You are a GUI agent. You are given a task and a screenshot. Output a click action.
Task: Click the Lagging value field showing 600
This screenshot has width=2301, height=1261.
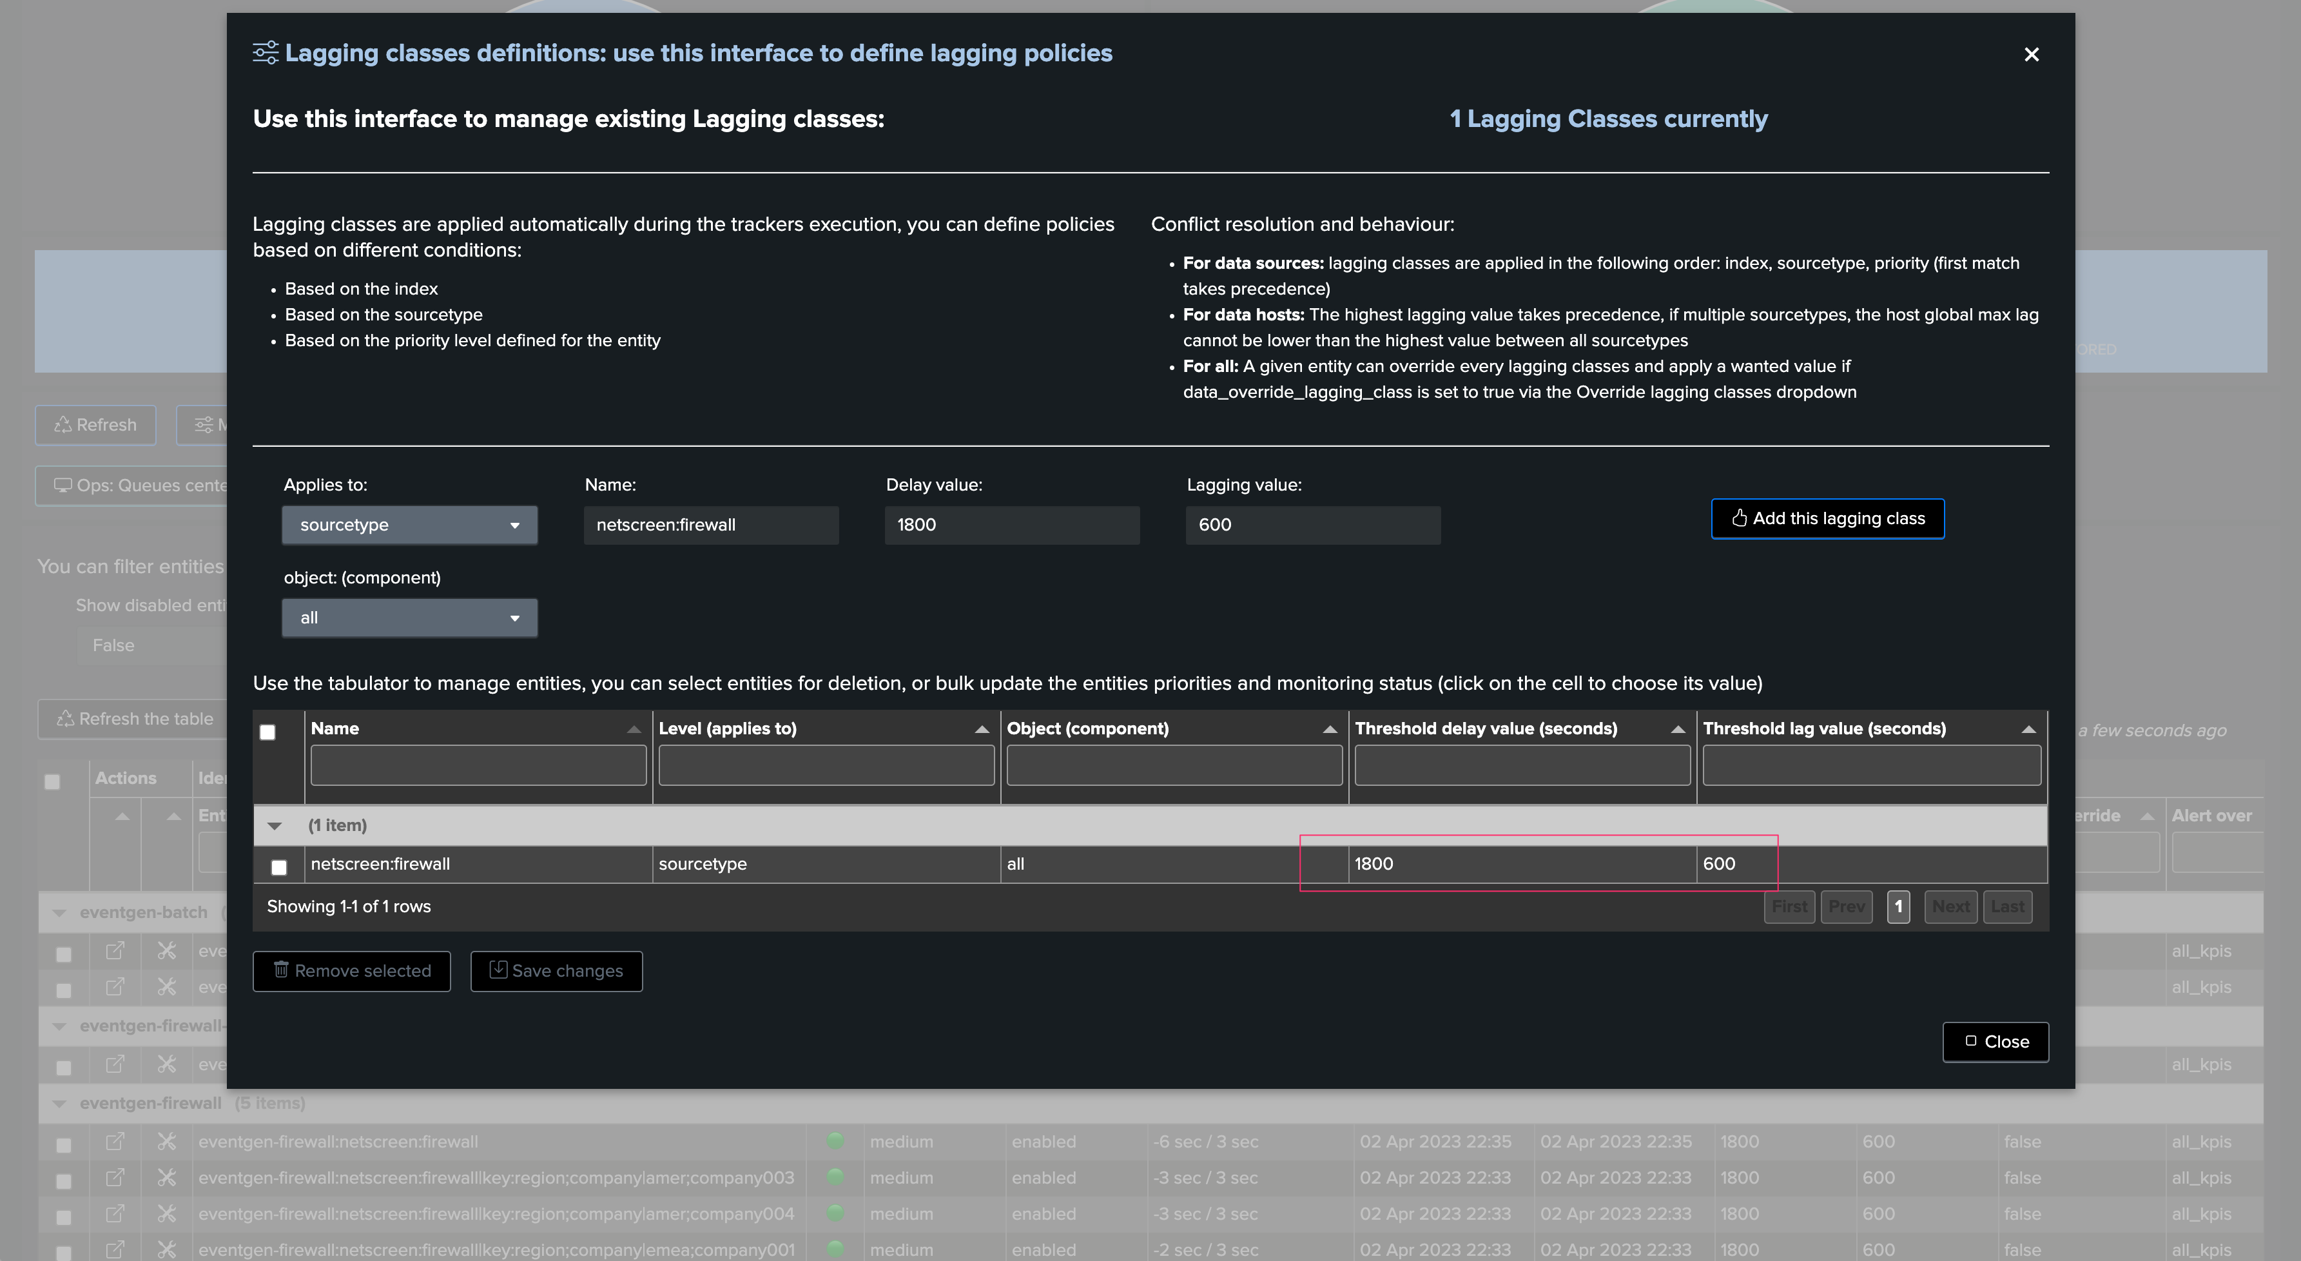coord(1313,525)
